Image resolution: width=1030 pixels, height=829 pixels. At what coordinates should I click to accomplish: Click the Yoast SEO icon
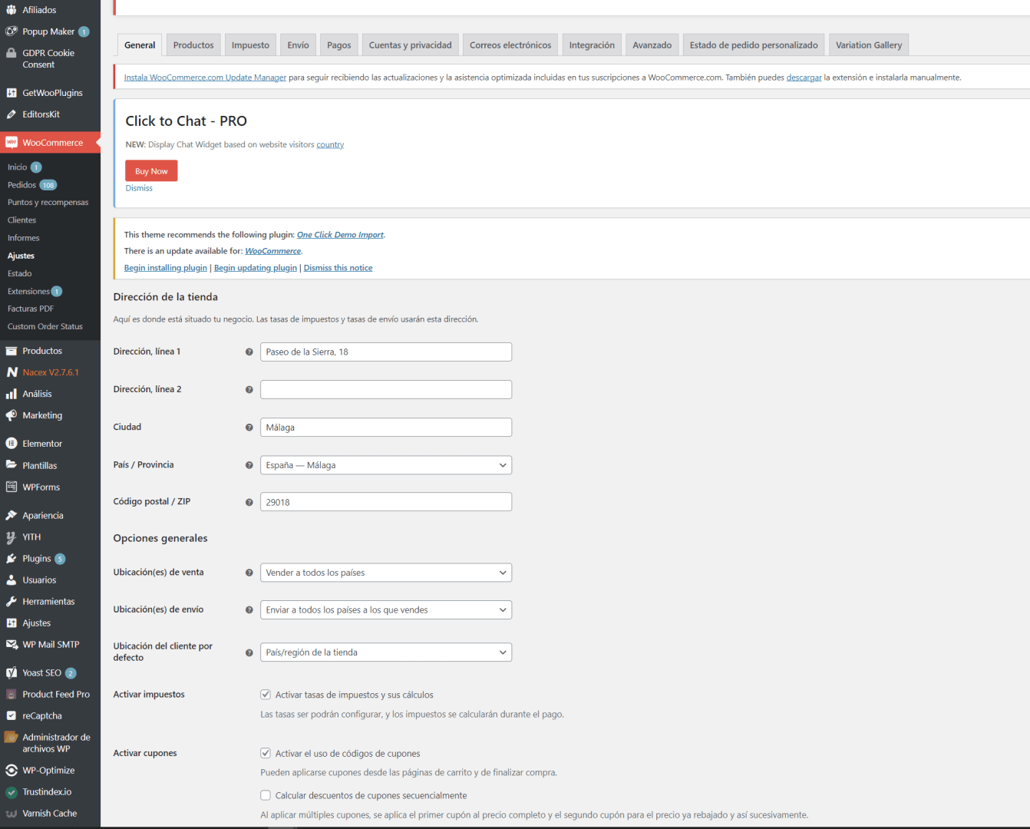(x=12, y=673)
